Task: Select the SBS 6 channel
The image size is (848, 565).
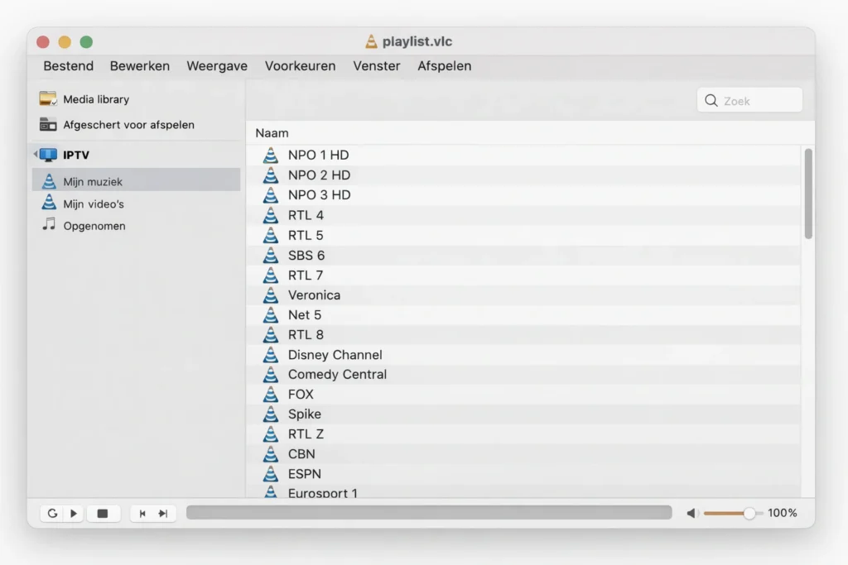Action: [x=523, y=255]
